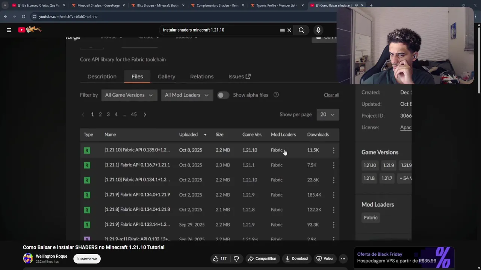Open the YouTube hamburger guide menu
This screenshot has width=481, height=270.
click(9, 30)
